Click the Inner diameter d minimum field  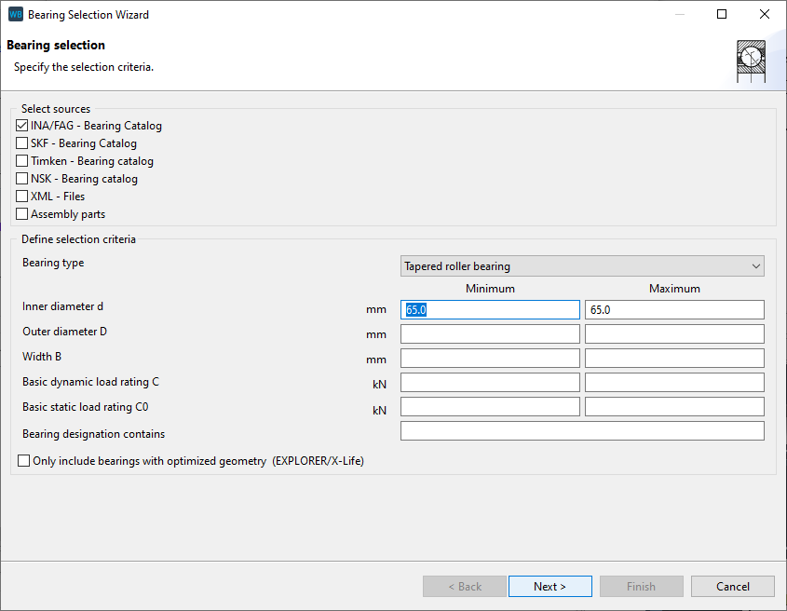(490, 310)
